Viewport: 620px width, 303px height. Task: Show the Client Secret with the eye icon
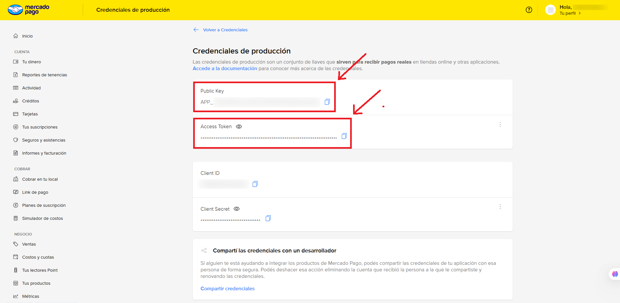coord(237,209)
